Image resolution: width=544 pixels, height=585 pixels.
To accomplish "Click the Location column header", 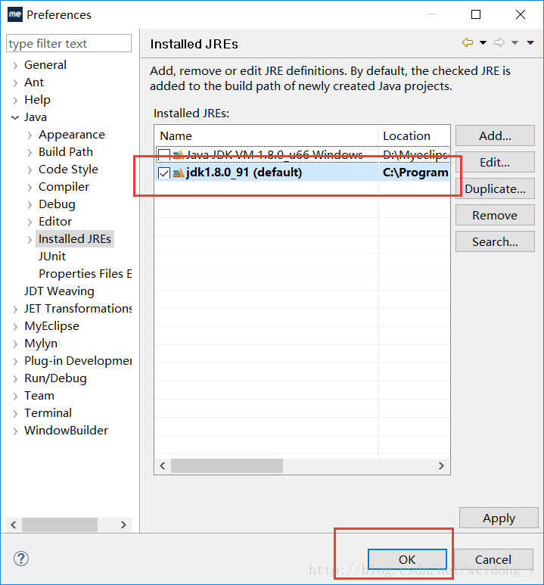I will pos(414,135).
